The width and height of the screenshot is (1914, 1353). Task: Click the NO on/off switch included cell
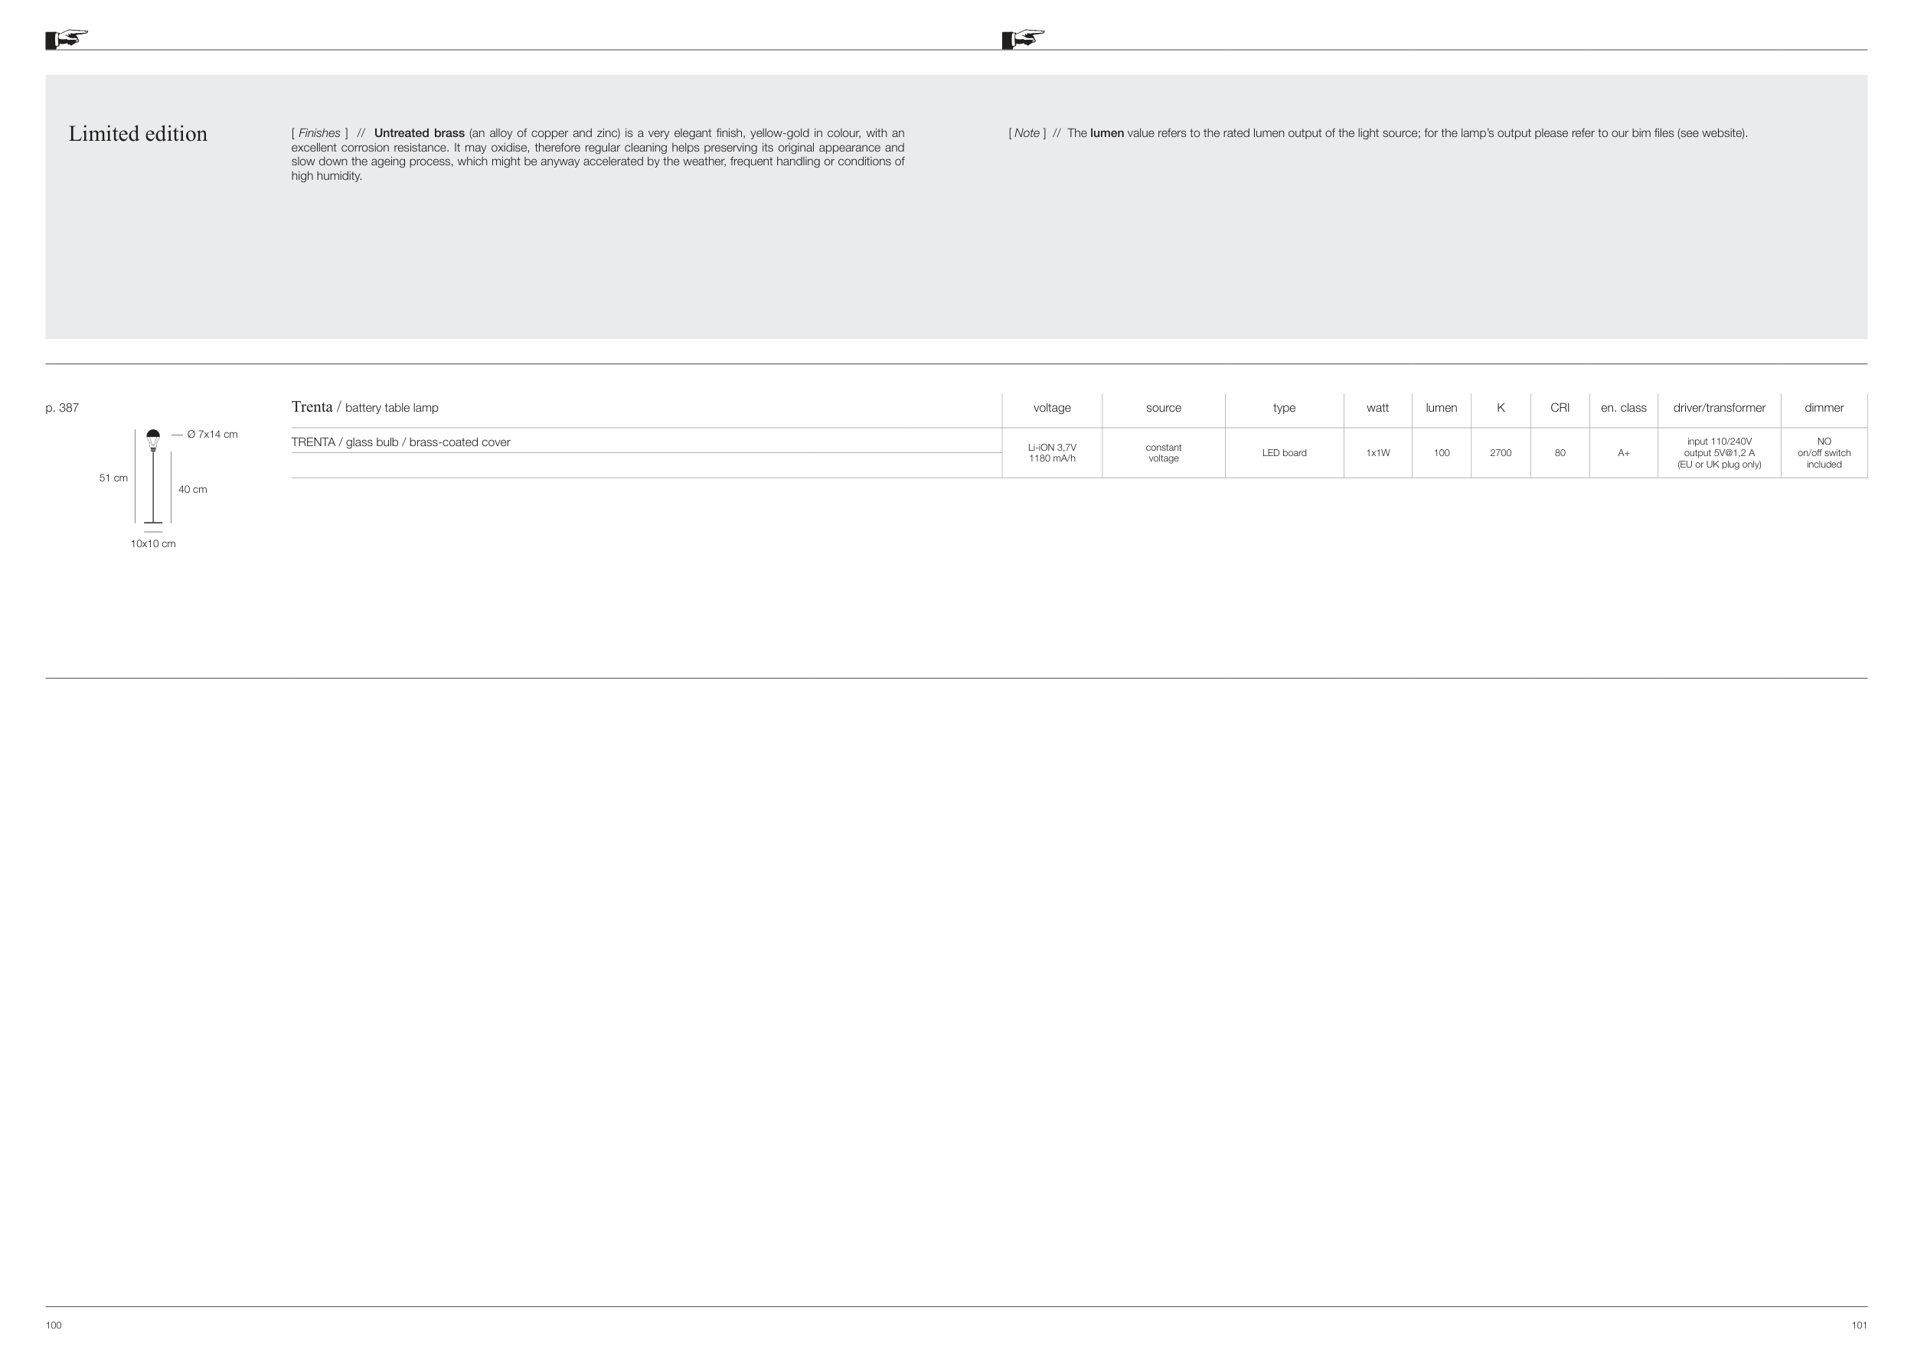[x=1824, y=453]
